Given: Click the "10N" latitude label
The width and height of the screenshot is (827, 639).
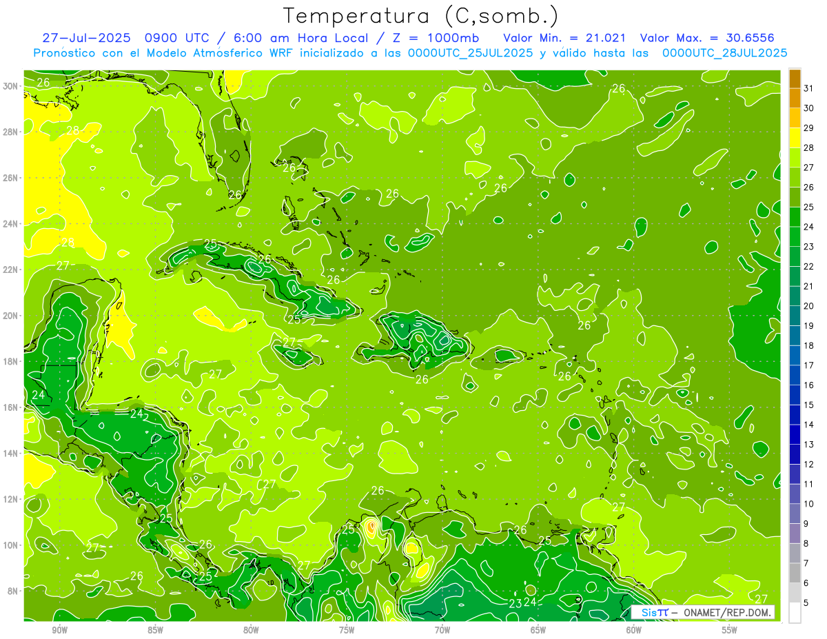Looking at the screenshot, I should (11, 545).
